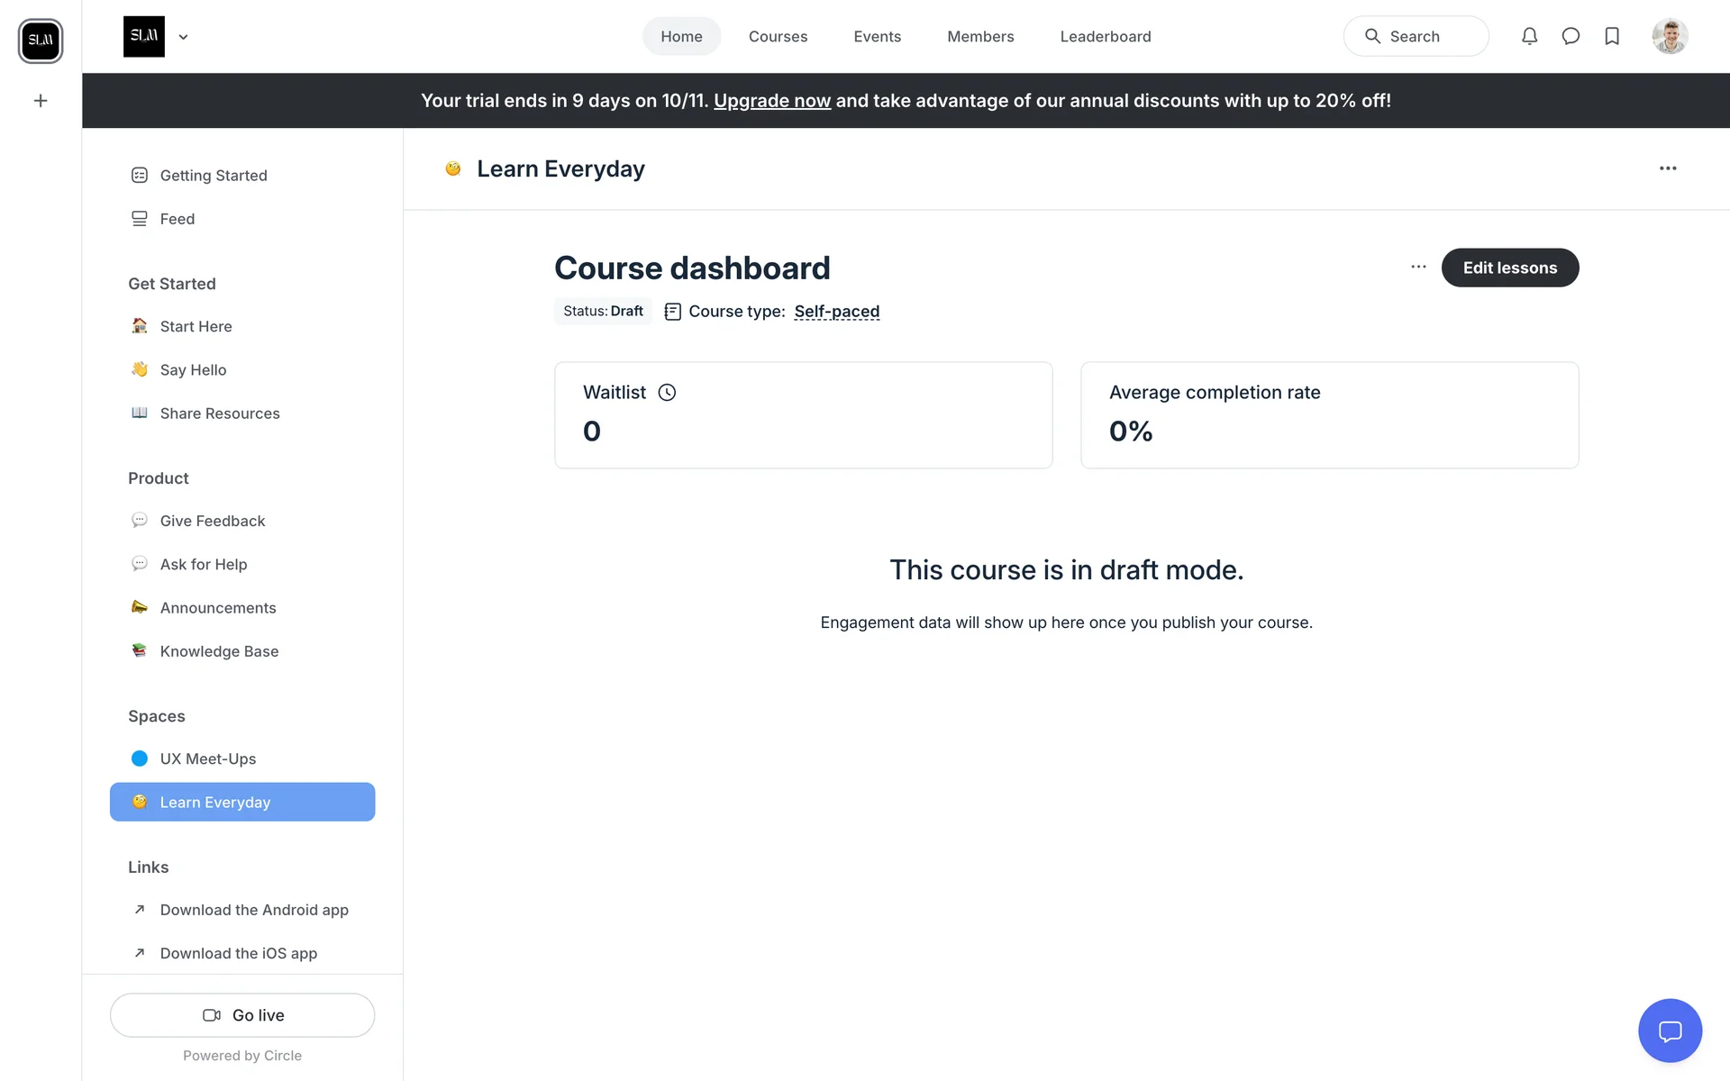Open user profile avatar menu

pyautogui.click(x=1670, y=36)
